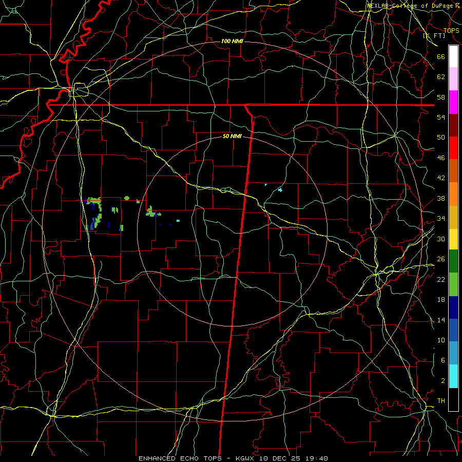Click the "54" legend value
The image size is (462, 462).
pyautogui.click(x=441, y=117)
